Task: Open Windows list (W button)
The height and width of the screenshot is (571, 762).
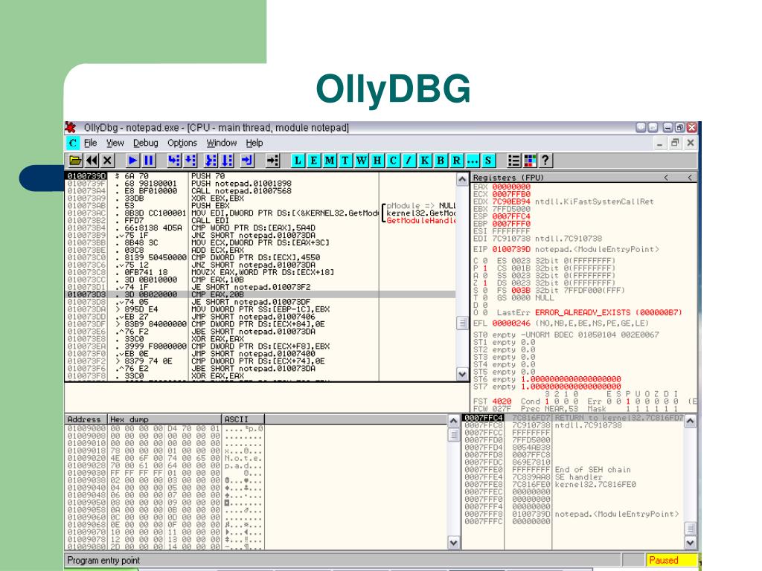Action: coord(361,161)
